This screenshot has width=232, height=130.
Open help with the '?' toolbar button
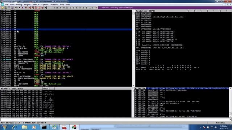click(x=96, y=8)
